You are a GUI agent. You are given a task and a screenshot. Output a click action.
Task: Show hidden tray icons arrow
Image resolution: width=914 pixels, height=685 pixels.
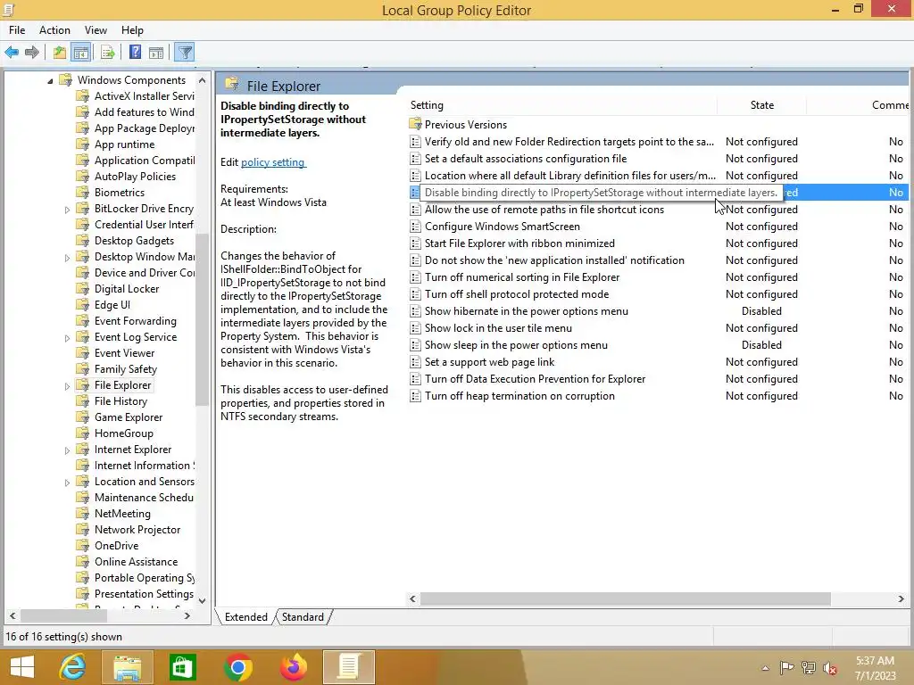765,669
